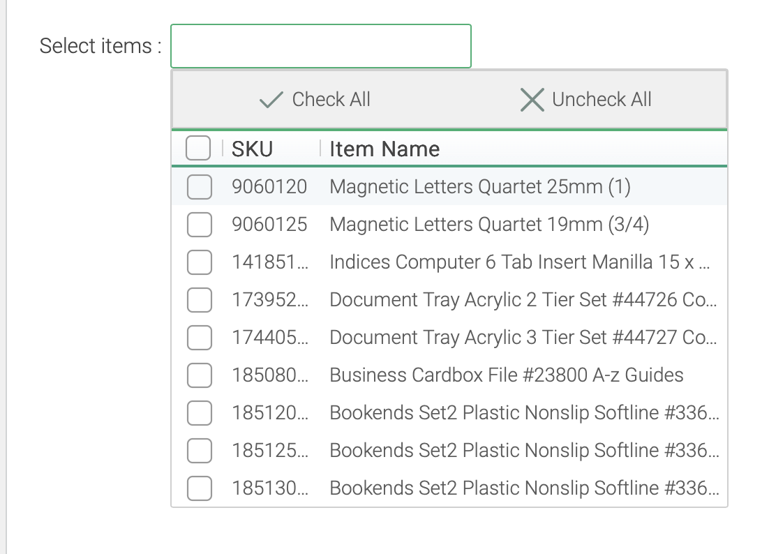Click the Document Tray Acrylic #44726 item name
Image resolution: width=769 pixels, height=554 pixels.
click(523, 300)
